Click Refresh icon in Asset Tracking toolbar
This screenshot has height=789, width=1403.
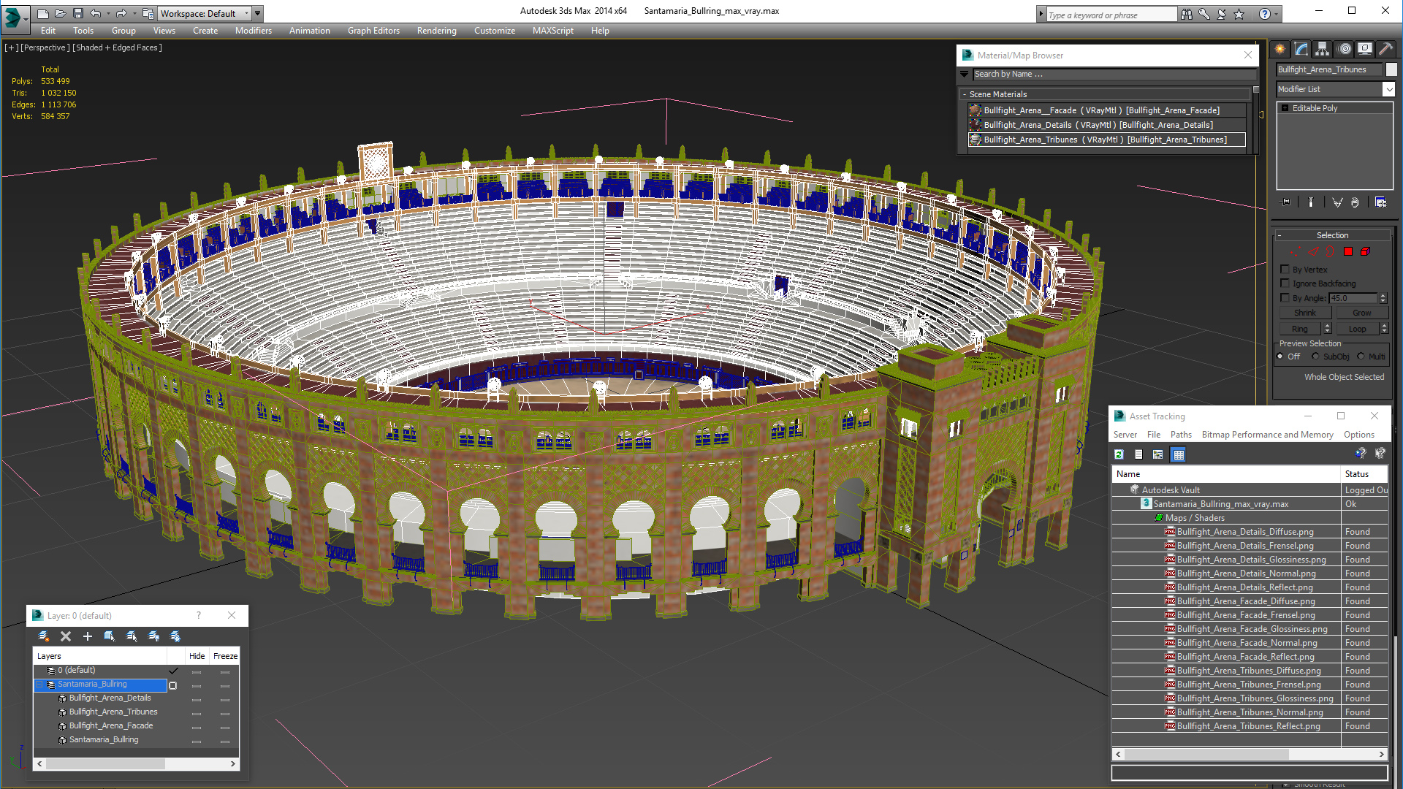point(1119,454)
